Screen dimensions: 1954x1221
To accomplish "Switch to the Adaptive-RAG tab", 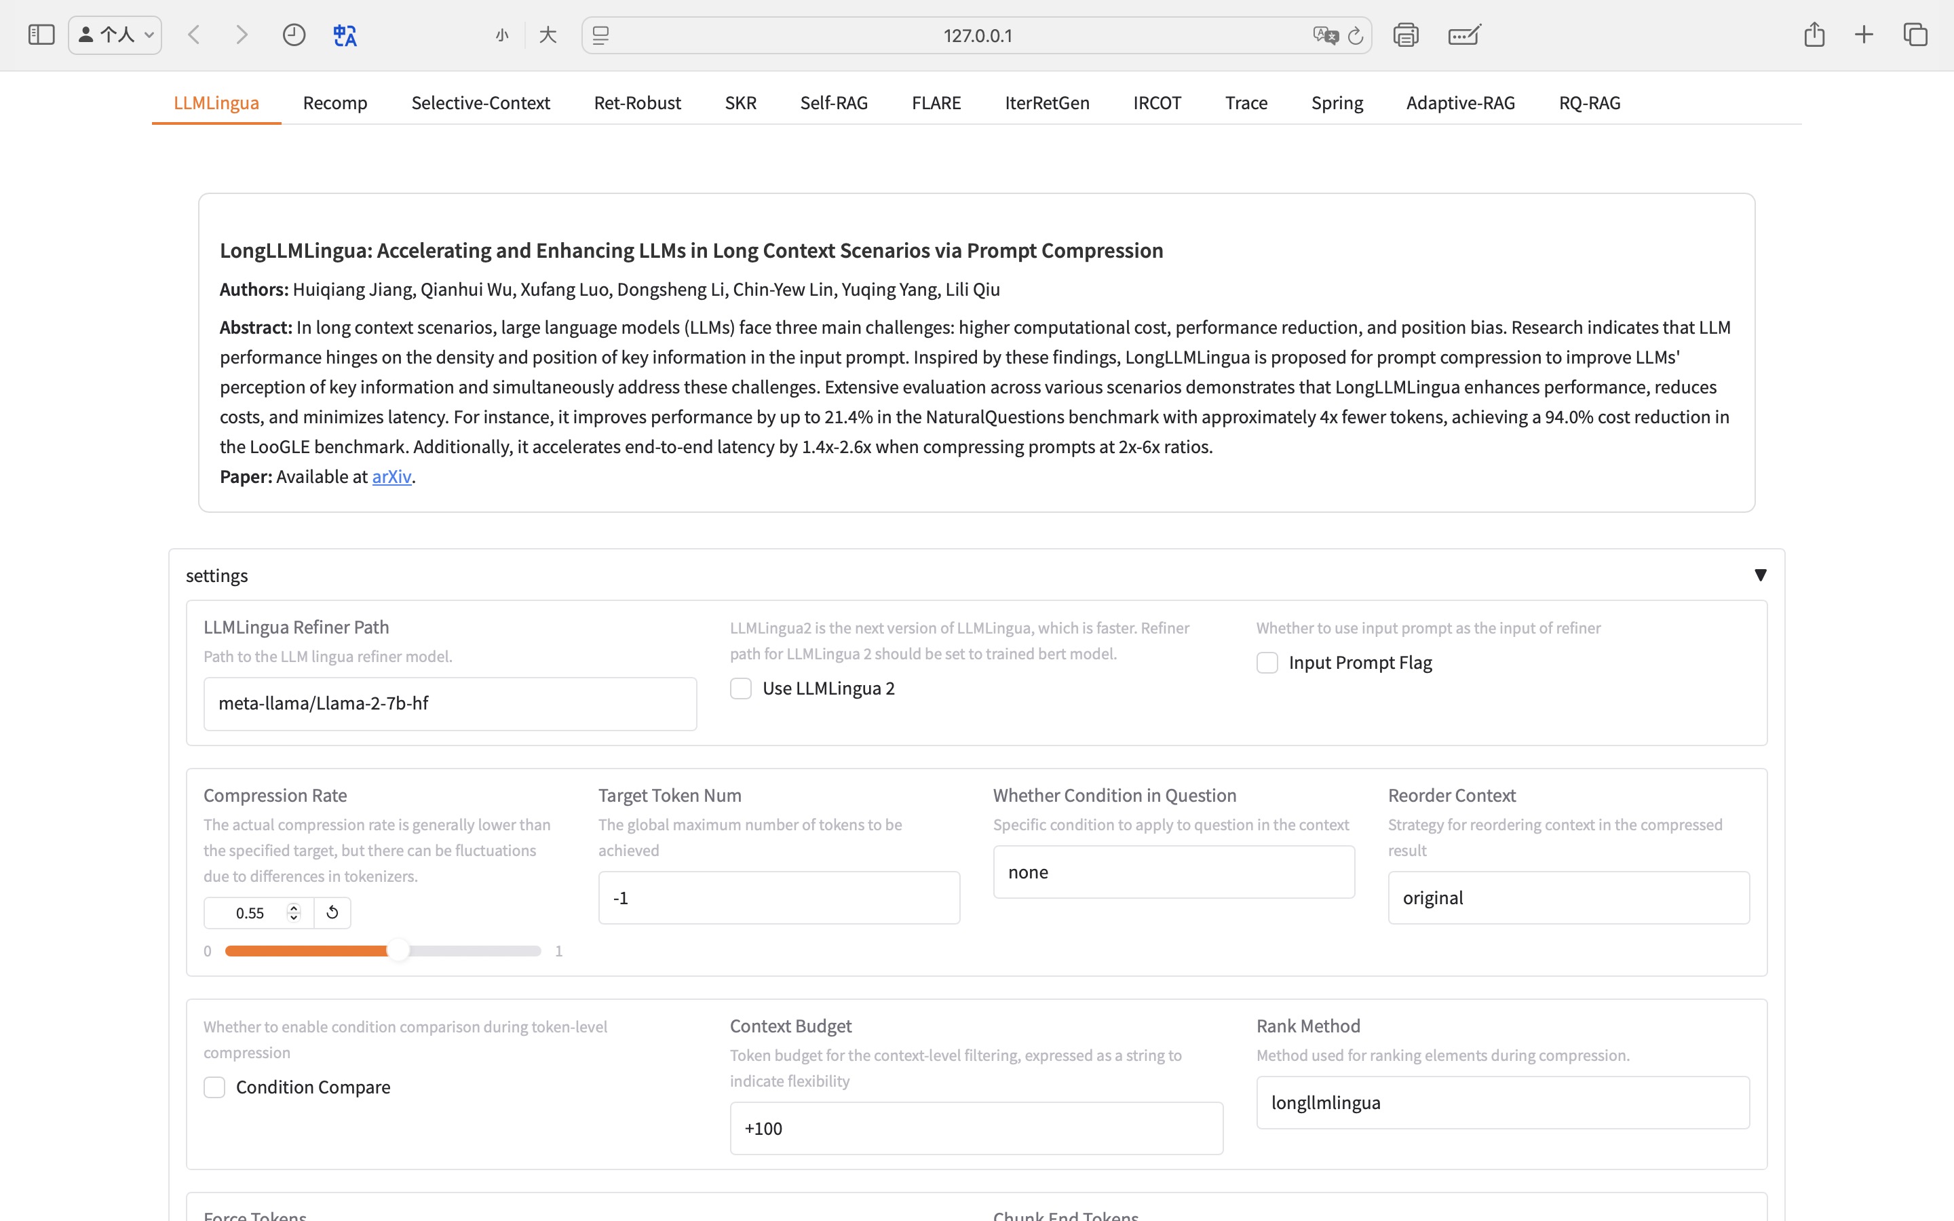I will (x=1460, y=102).
